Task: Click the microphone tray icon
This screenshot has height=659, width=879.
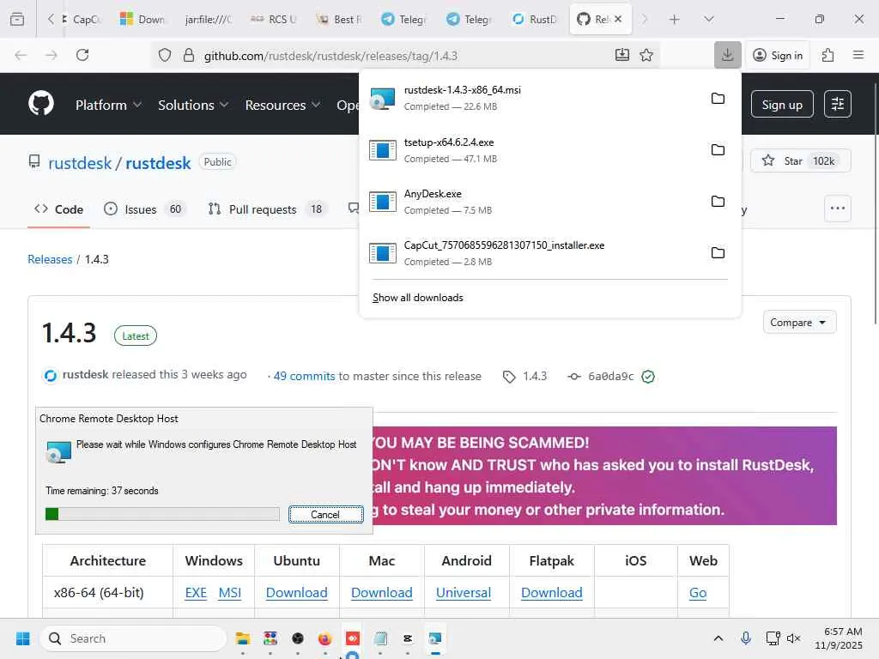Action: coord(746,638)
